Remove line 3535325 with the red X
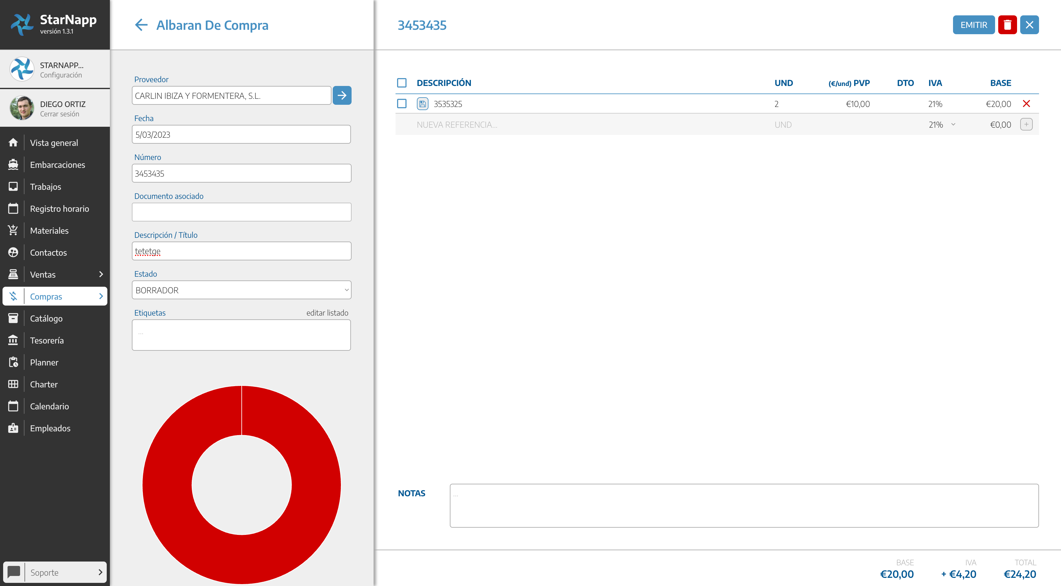1061x586 pixels. coord(1026,104)
